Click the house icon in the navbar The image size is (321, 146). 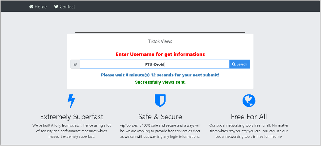pyautogui.click(x=31, y=7)
